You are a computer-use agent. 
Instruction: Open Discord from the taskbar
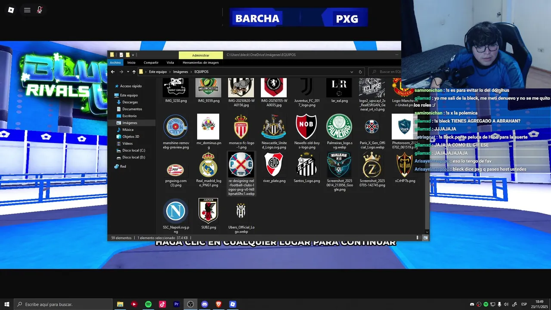[x=204, y=304]
